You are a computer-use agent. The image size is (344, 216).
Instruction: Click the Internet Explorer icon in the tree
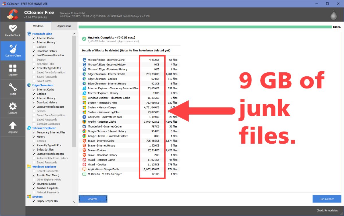tap(29, 128)
